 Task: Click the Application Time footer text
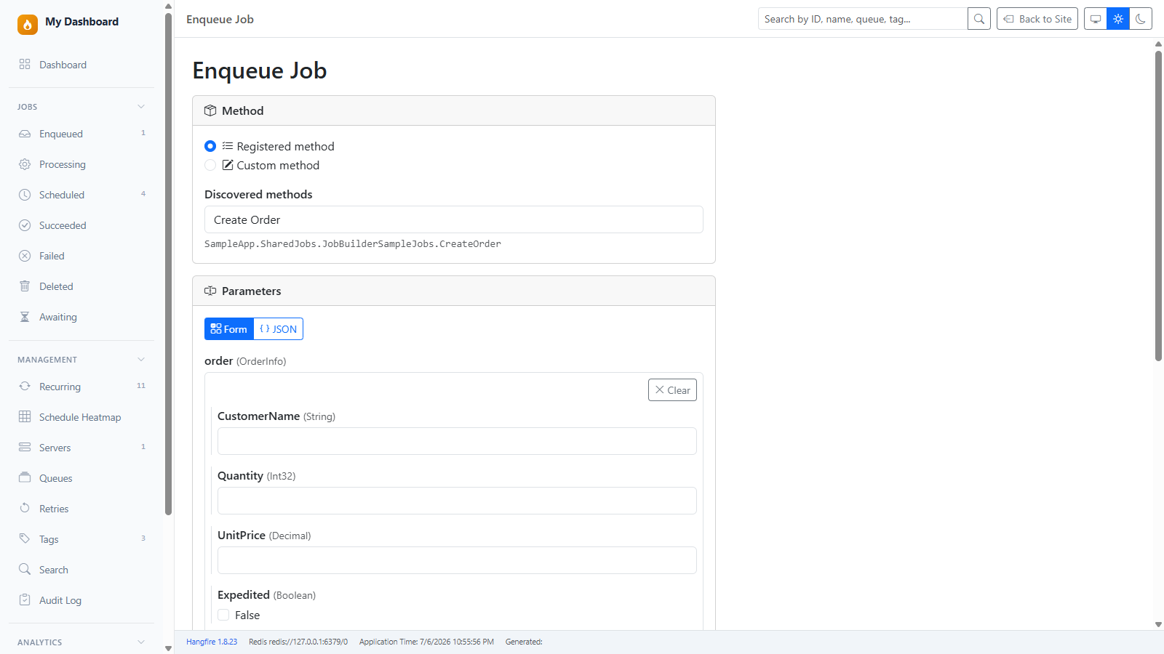[426, 642]
